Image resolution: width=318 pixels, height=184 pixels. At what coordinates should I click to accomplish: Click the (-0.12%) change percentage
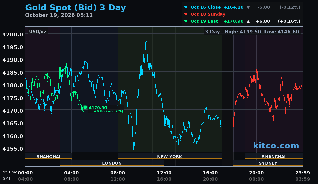(x=290, y=7)
